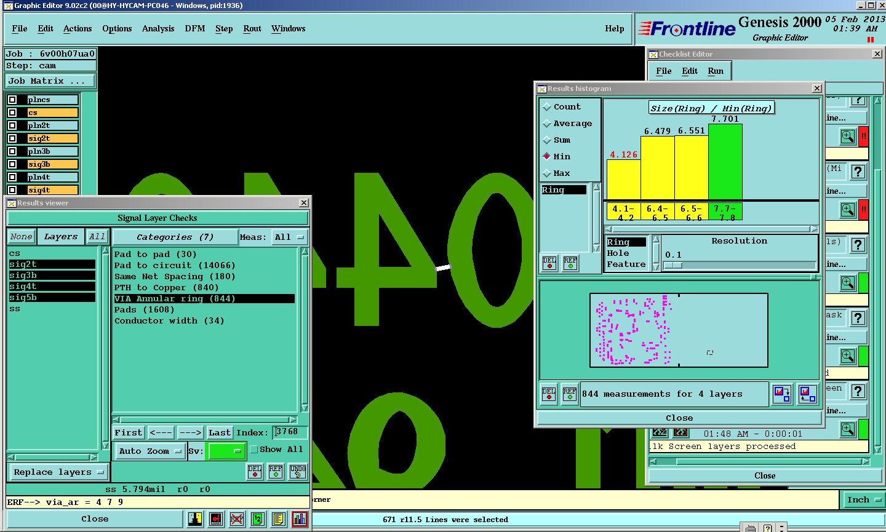Select the Min radio option
This screenshot has width=886, height=532.
tap(546, 157)
